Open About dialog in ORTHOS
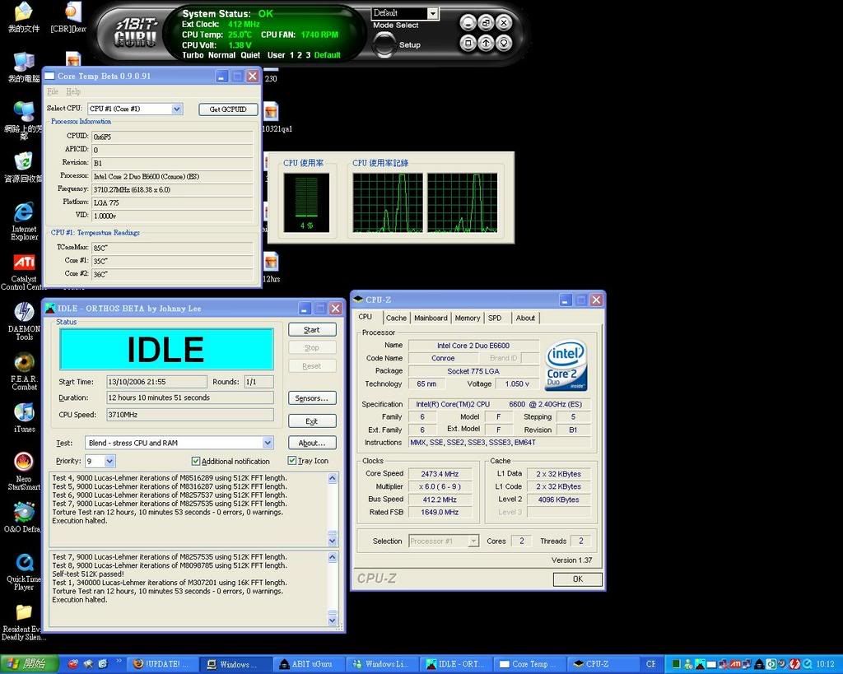This screenshot has width=843, height=674. 312,443
